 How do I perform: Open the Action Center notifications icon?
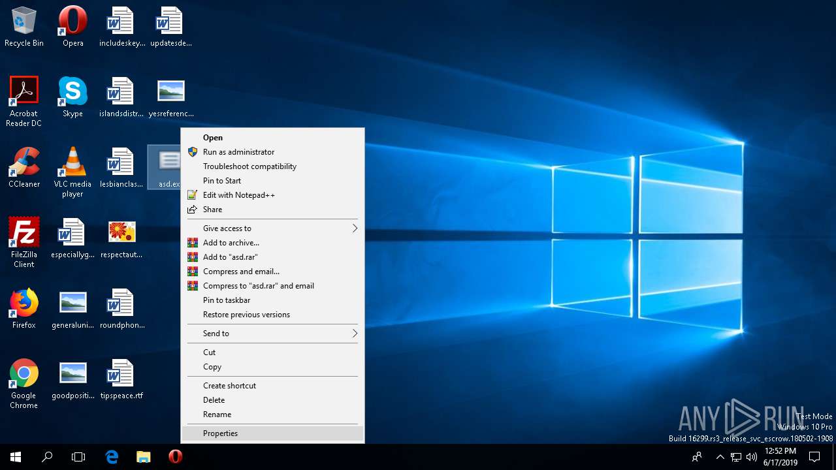[x=814, y=457]
